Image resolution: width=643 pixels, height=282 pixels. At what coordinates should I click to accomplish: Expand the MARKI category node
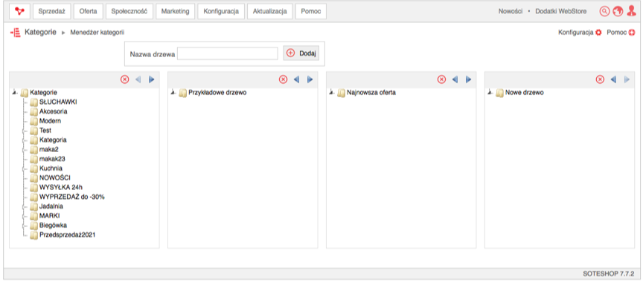click(25, 216)
